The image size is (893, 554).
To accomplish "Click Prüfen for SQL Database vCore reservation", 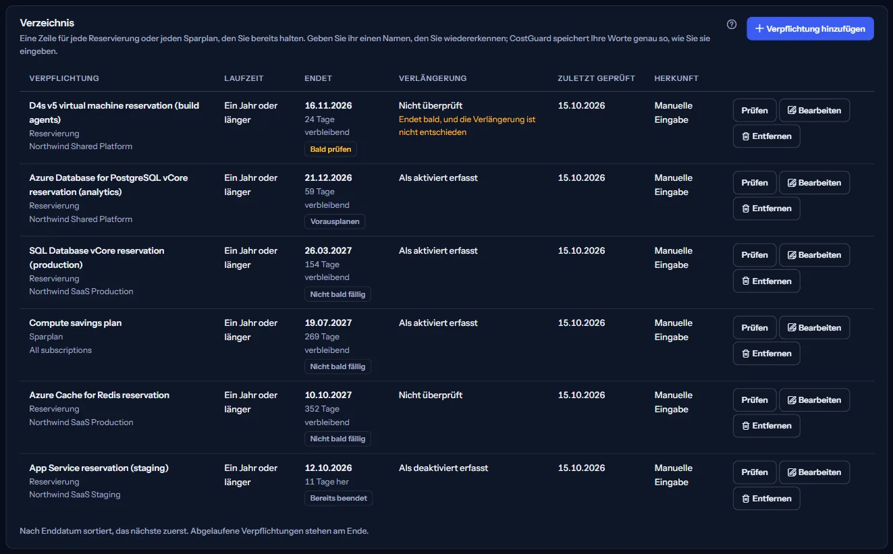I will (755, 255).
